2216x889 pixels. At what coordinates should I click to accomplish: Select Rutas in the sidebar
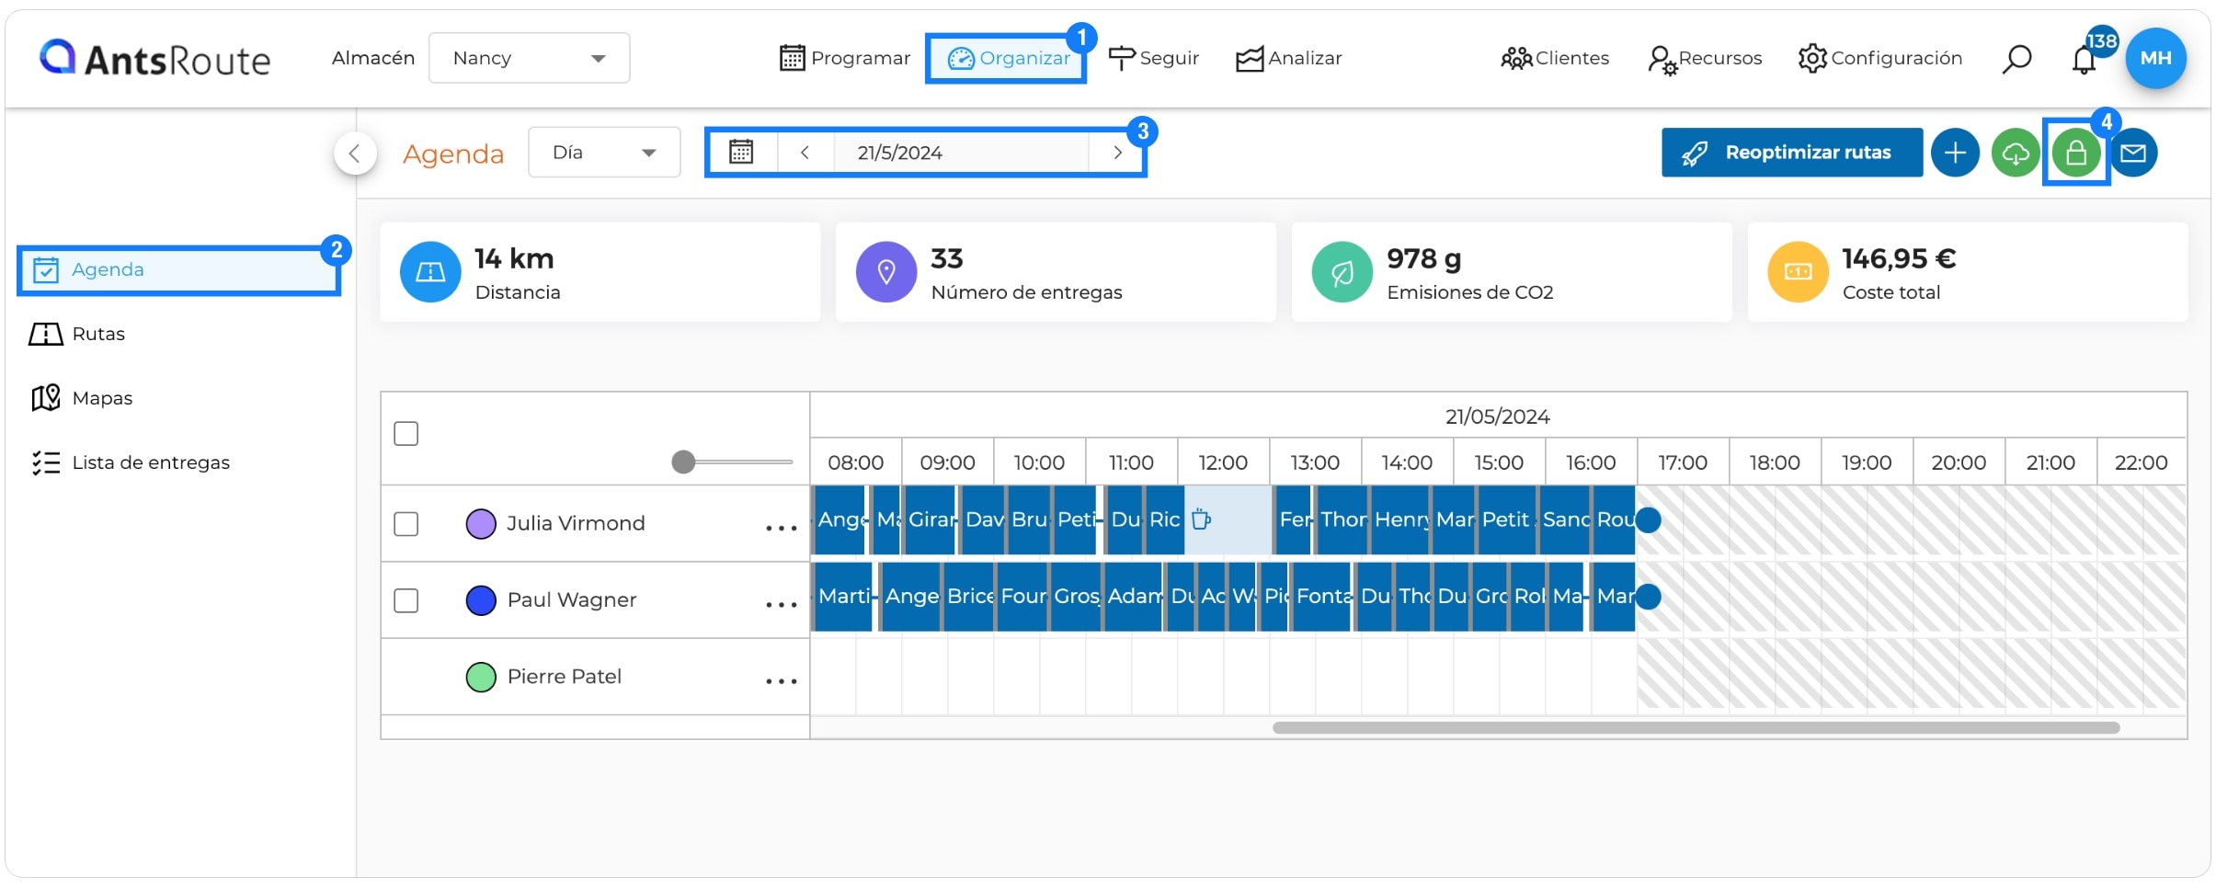(77, 334)
